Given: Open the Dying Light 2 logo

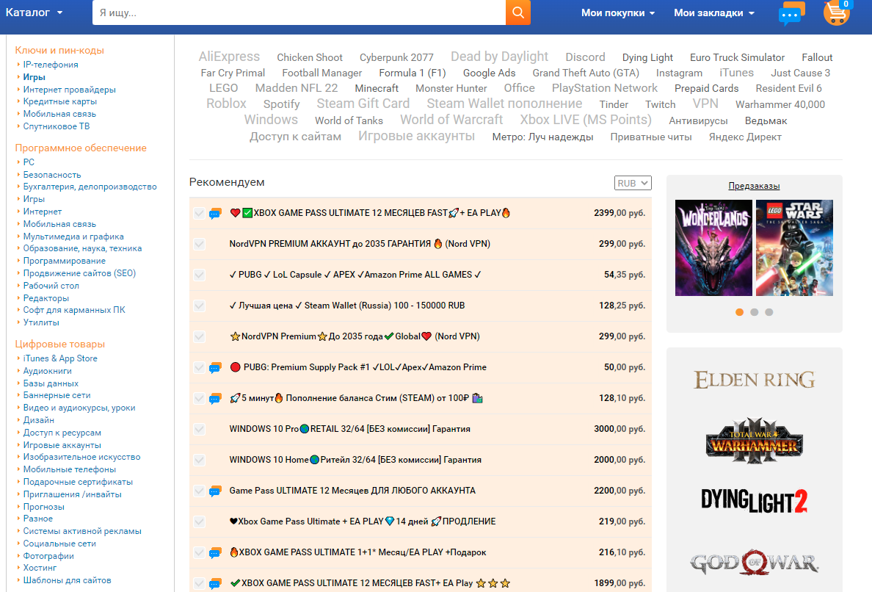Looking at the screenshot, I should click(754, 501).
